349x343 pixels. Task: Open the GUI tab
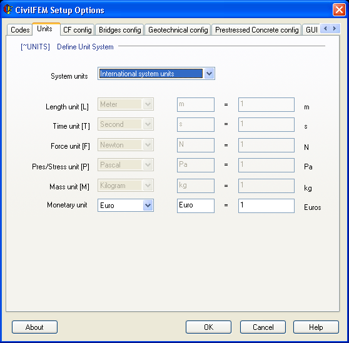(311, 30)
